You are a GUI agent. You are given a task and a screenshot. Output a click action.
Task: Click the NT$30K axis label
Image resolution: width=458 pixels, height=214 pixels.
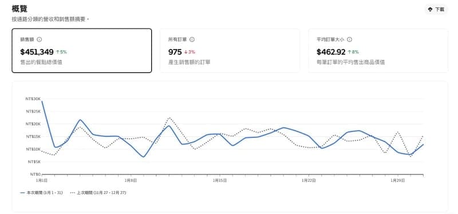click(33, 99)
